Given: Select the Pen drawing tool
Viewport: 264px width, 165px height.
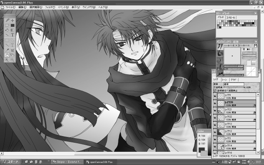Looking at the screenshot, I should point(7,21).
